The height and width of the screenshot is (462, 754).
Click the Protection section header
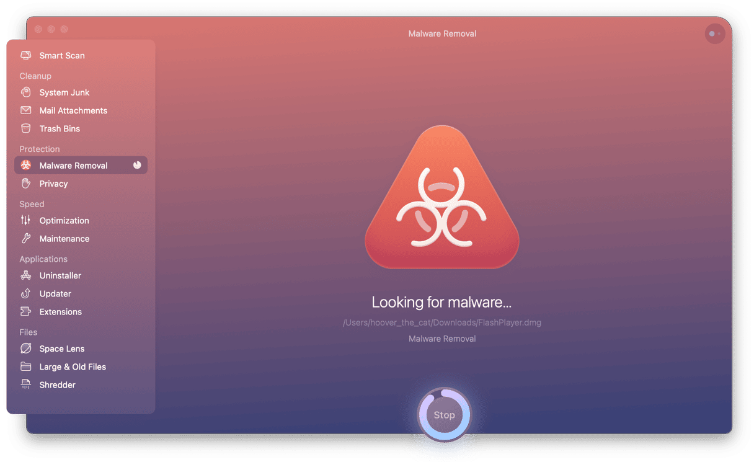click(x=40, y=149)
